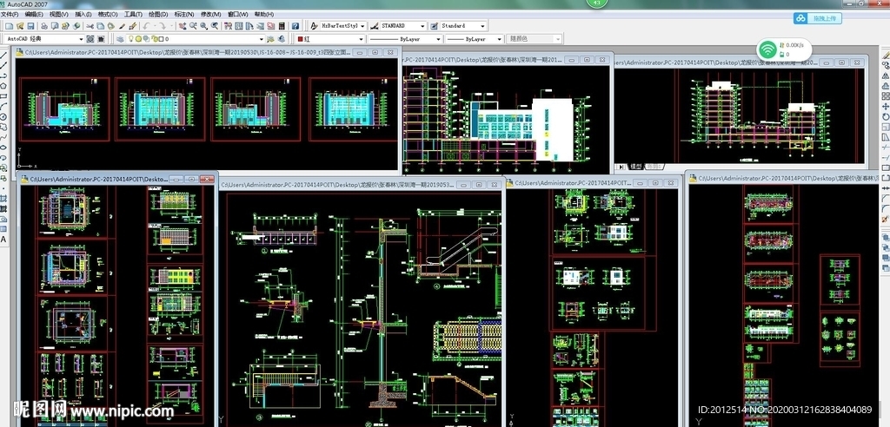Expand the 'AutoCAD 经典' workspace dropdown
This screenshot has width=890, height=427.
click(81, 39)
